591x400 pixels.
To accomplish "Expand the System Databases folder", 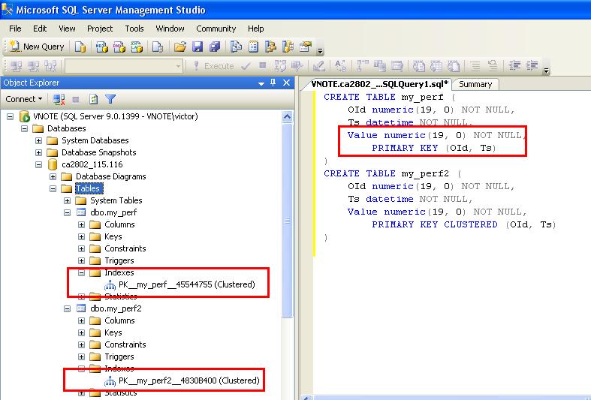I will [x=38, y=140].
